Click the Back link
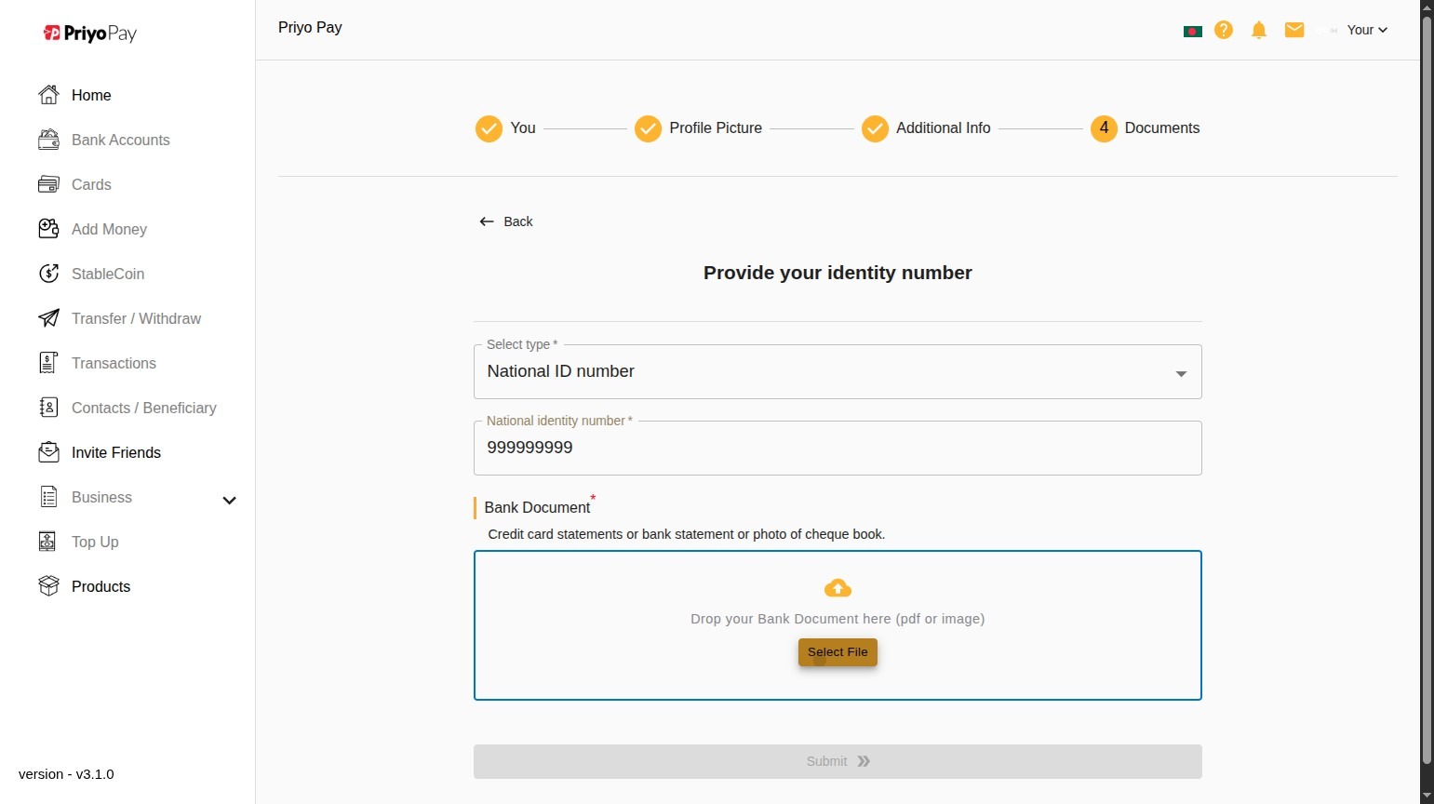The width and height of the screenshot is (1434, 804). pyautogui.click(x=505, y=221)
